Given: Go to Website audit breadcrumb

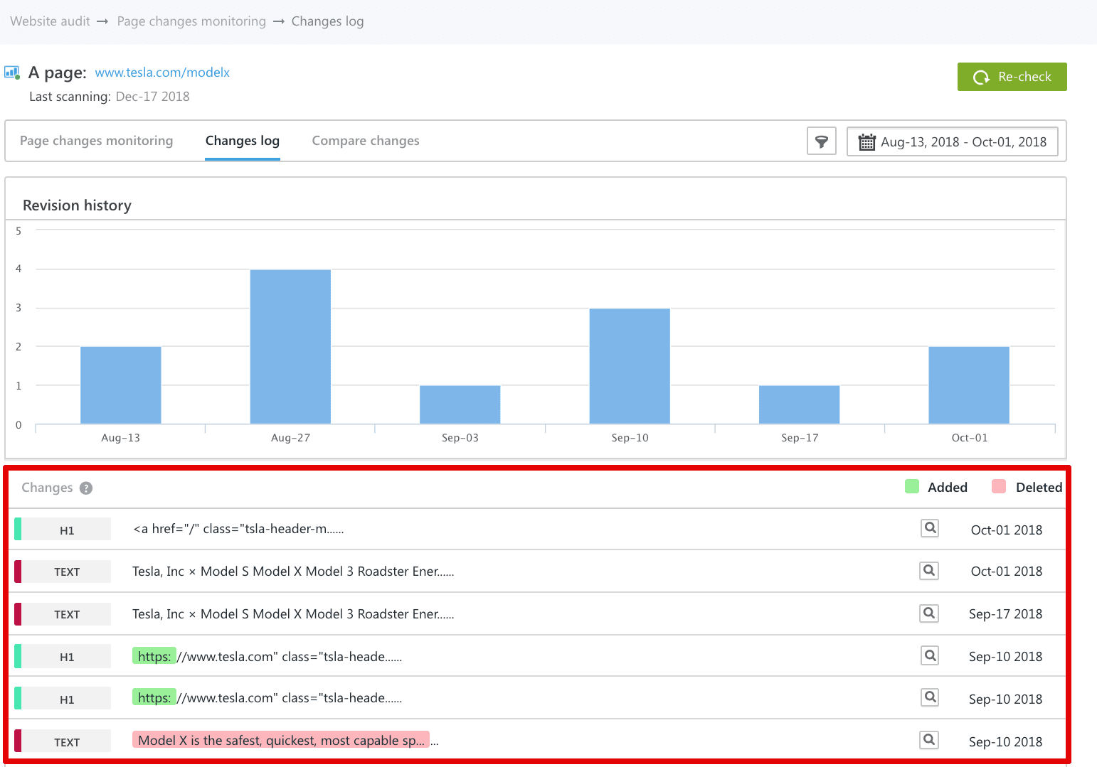Looking at the screenshot, I should (x=50, y=21).
